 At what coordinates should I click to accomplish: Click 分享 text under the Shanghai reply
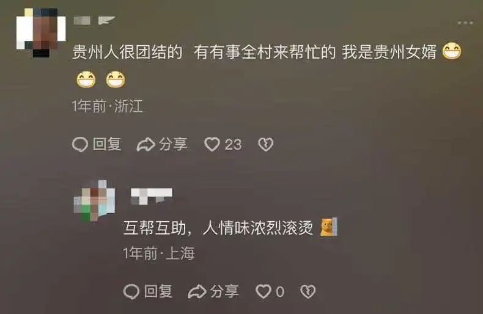point(224,291)
